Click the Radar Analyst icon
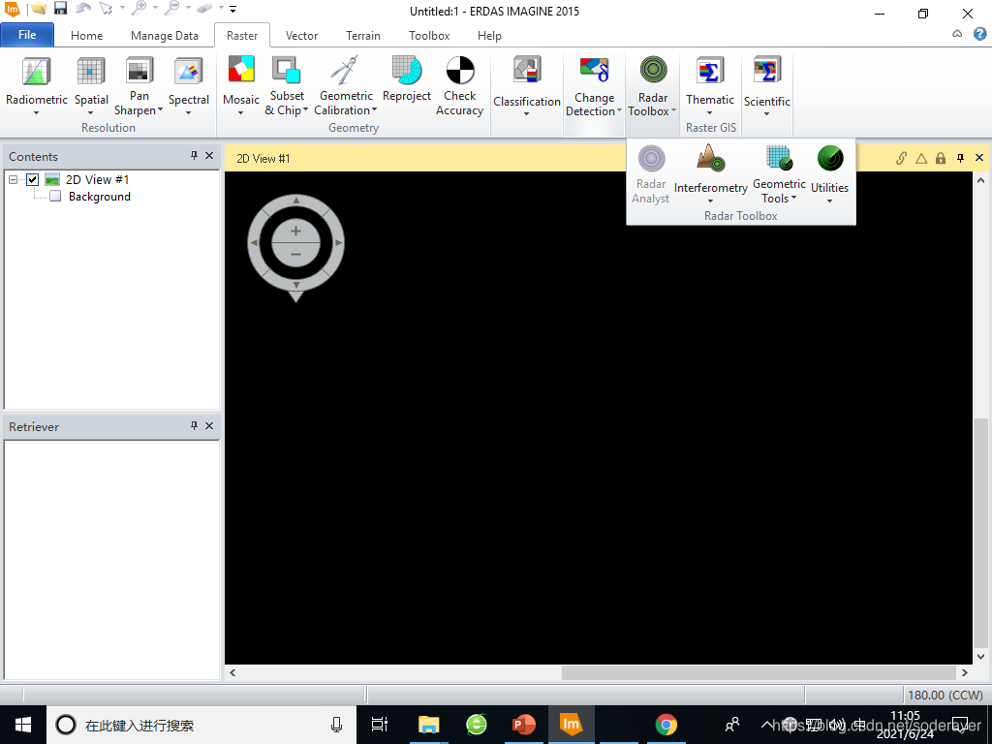 pyautogui.click(x=651, y=158)
